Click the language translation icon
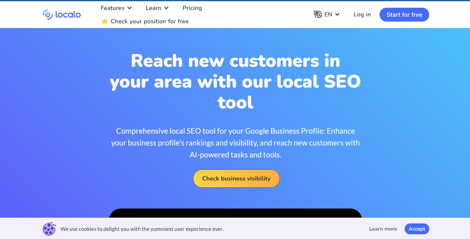The height and width of the screenshot is (239, 470). click(x=318, y=14)
